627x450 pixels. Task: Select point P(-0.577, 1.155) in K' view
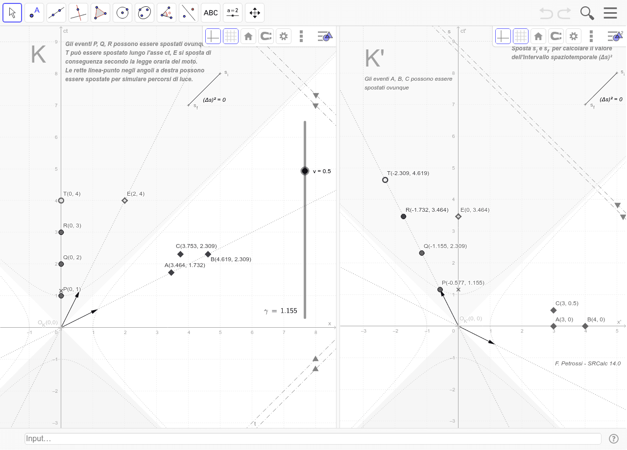[440, 290]
